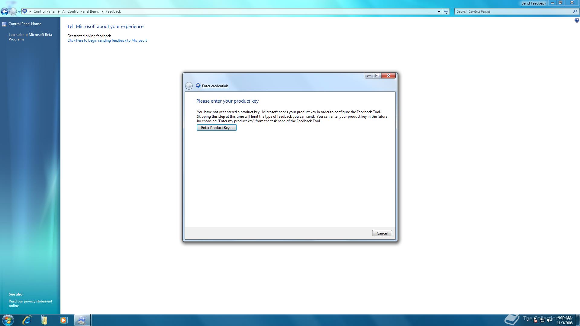Screen dimensions: 580x326
Task: Refresh the Control Panel page
Action: pyautogui.click(x=446, y=11)
